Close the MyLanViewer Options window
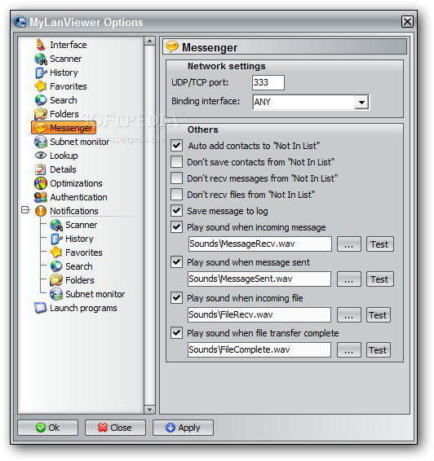The height and width of the screenshot is (461, 434). tap(408, 21)
